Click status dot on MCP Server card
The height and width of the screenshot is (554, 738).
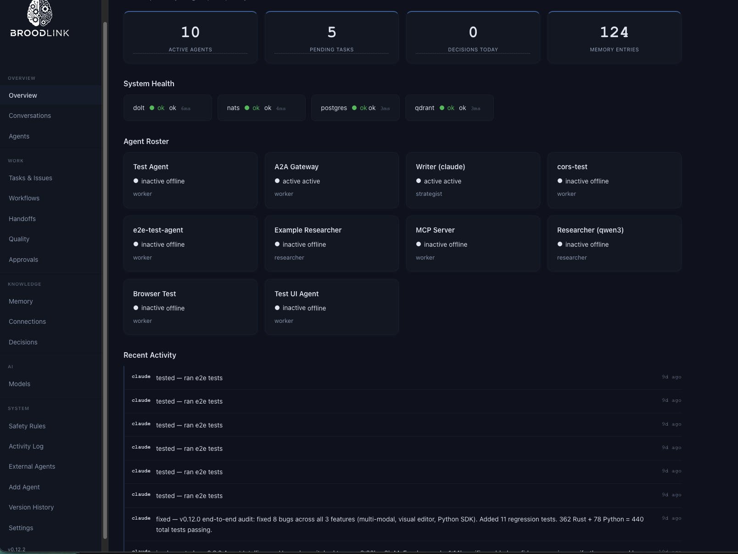pos(419,244)
